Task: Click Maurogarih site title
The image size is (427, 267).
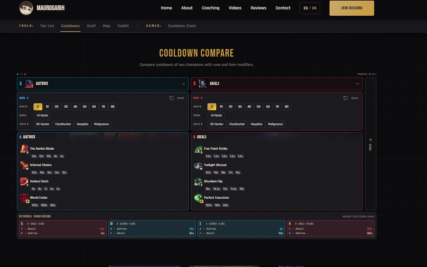Action: pos(51,8)
